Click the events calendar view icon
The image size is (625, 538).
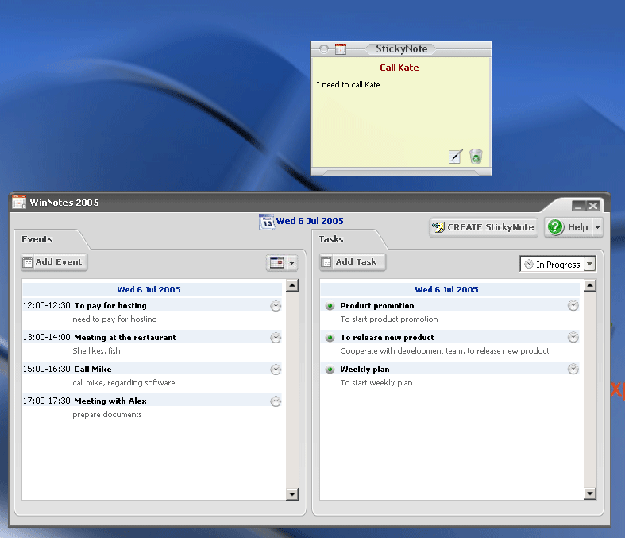(x=276, y=263)
